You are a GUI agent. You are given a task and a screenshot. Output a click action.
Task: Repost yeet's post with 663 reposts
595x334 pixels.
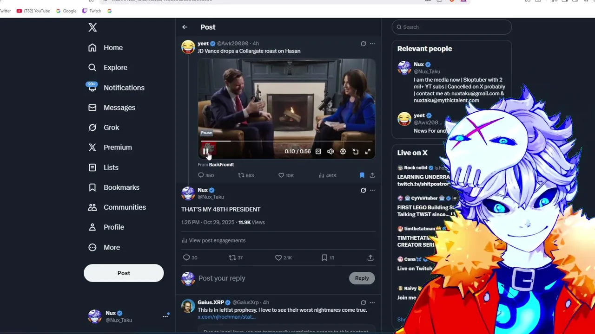click(246, 175)
